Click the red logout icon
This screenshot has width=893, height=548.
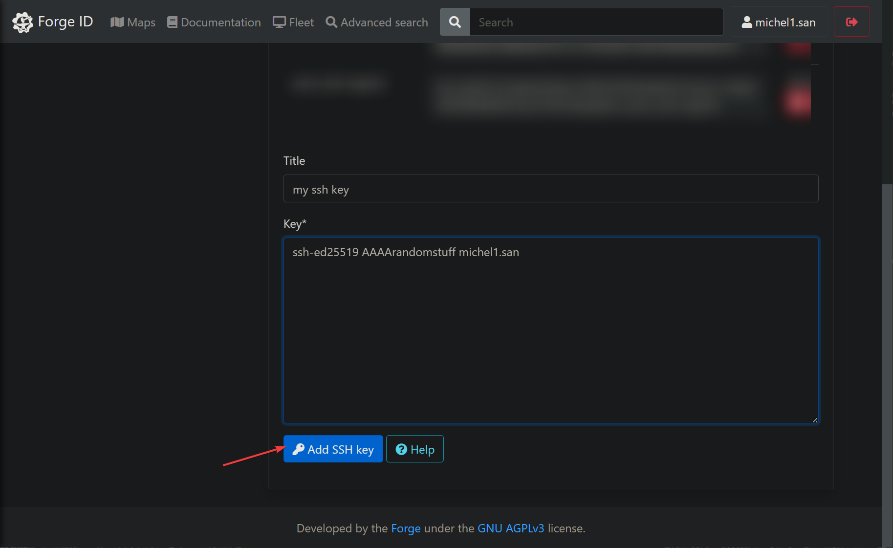point(851,22)
